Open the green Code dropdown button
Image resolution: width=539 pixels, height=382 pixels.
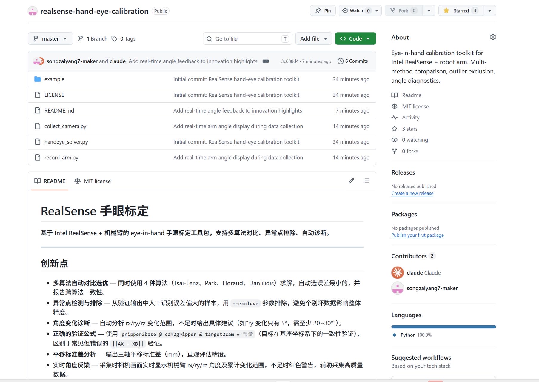355,38
